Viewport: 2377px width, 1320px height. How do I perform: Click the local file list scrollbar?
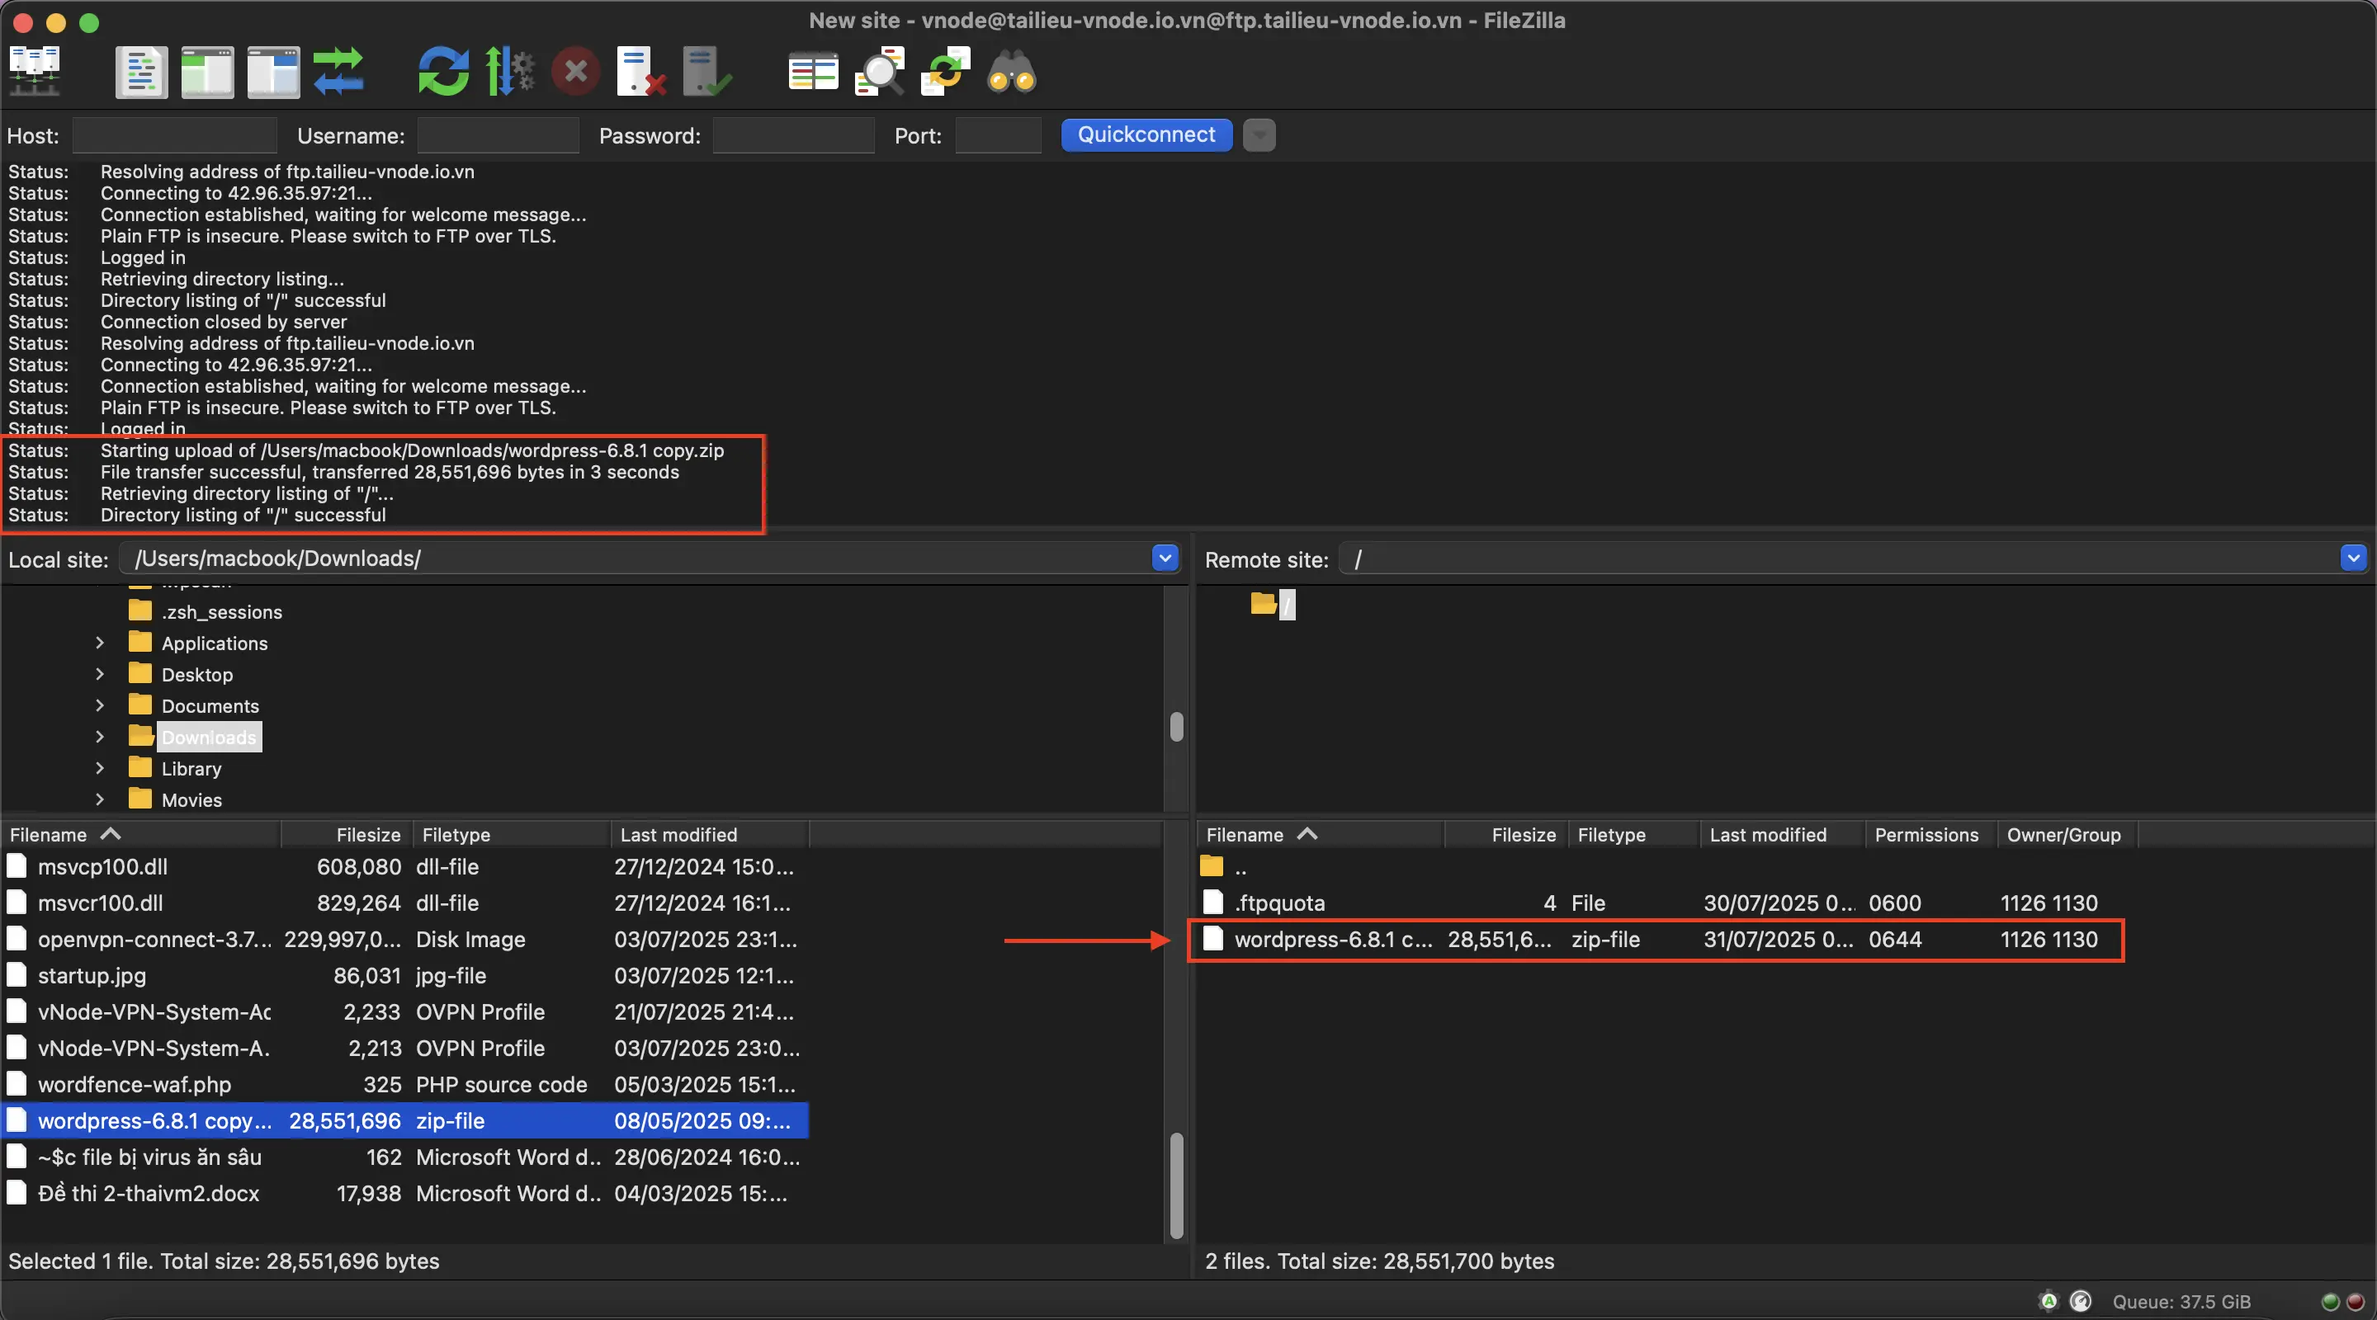point(1175,1186)
